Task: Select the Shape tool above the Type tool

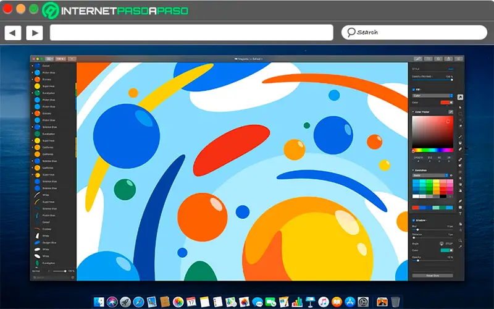Action: point(460,207)
